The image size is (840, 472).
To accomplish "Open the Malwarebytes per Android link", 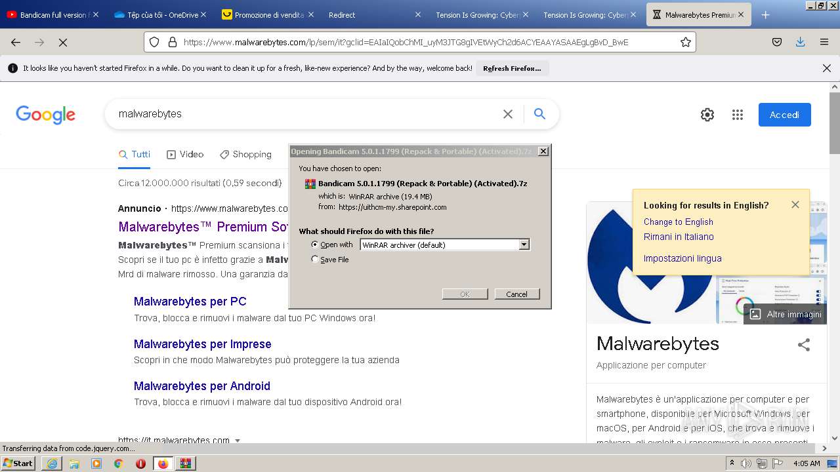I will point(202,386).
